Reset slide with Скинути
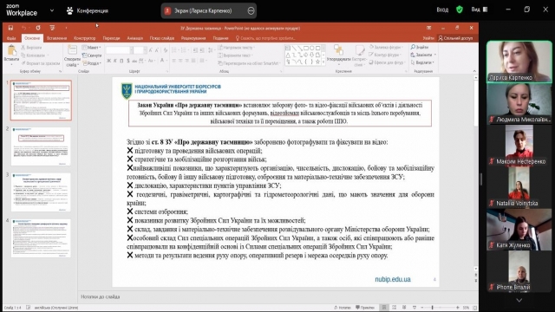The image size is (555, 312). (x=92, y=55)
